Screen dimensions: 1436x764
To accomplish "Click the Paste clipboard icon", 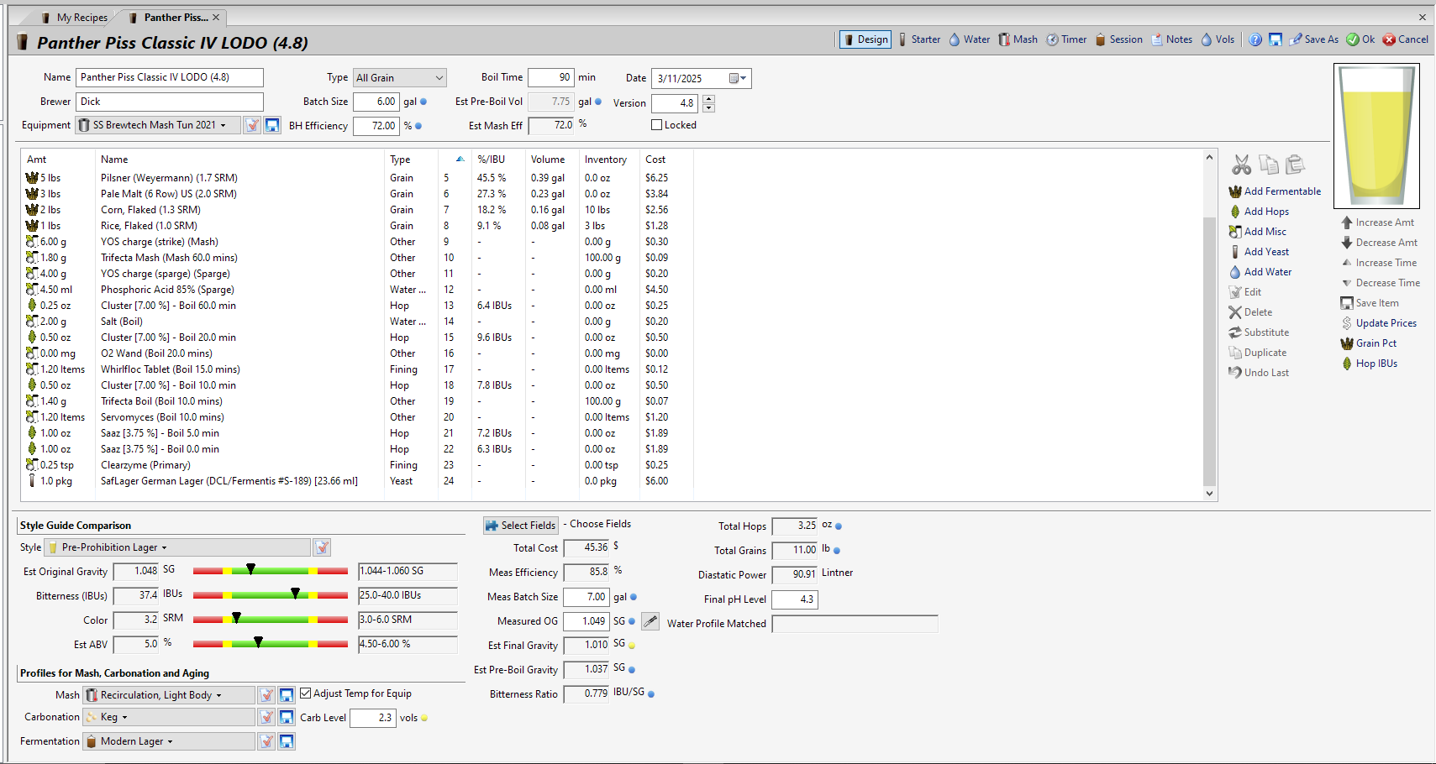I will point(1295,165).
